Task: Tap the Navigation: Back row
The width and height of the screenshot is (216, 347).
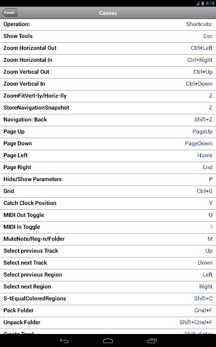Action: [108, 120]
